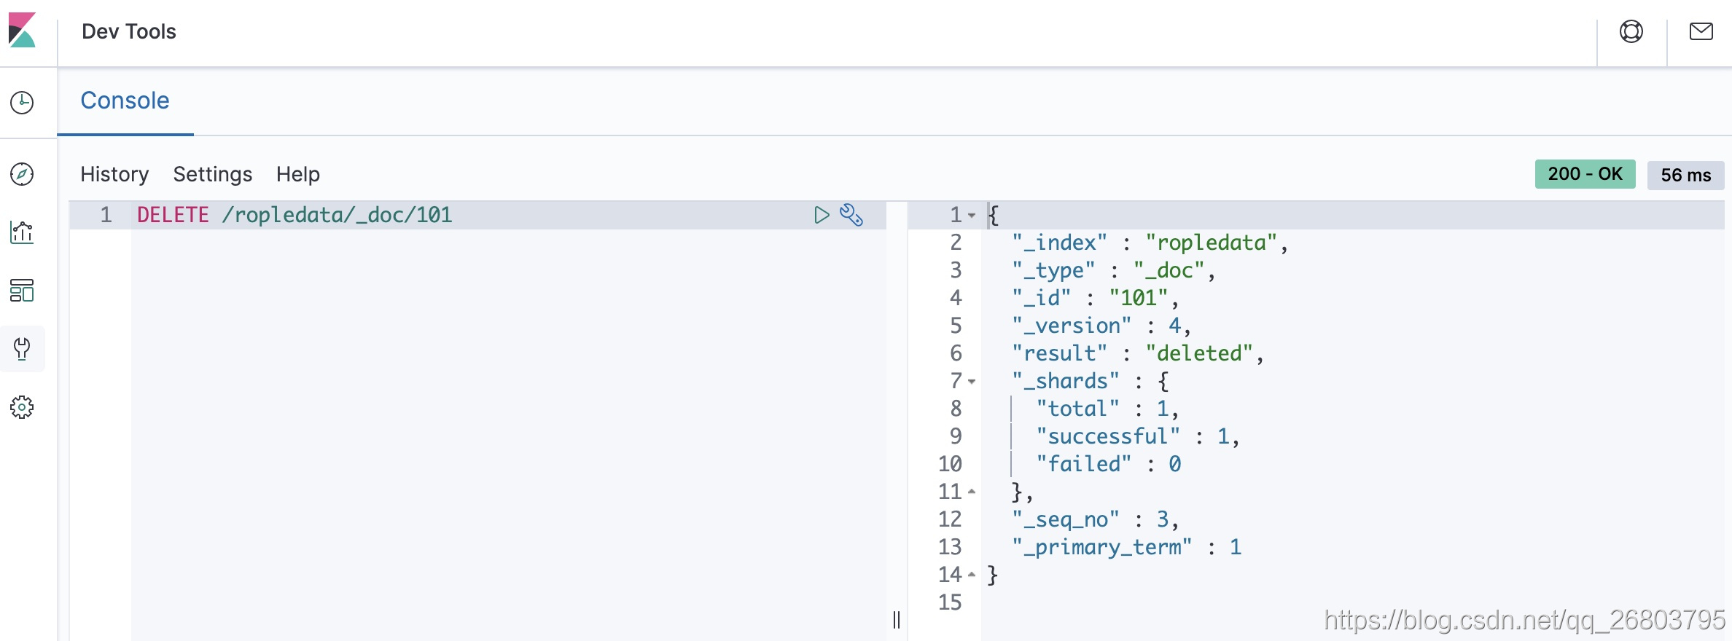This screenshot has height=641, width=1732.
Task: Click the Dev Tools header title
Action: [129, 31]
